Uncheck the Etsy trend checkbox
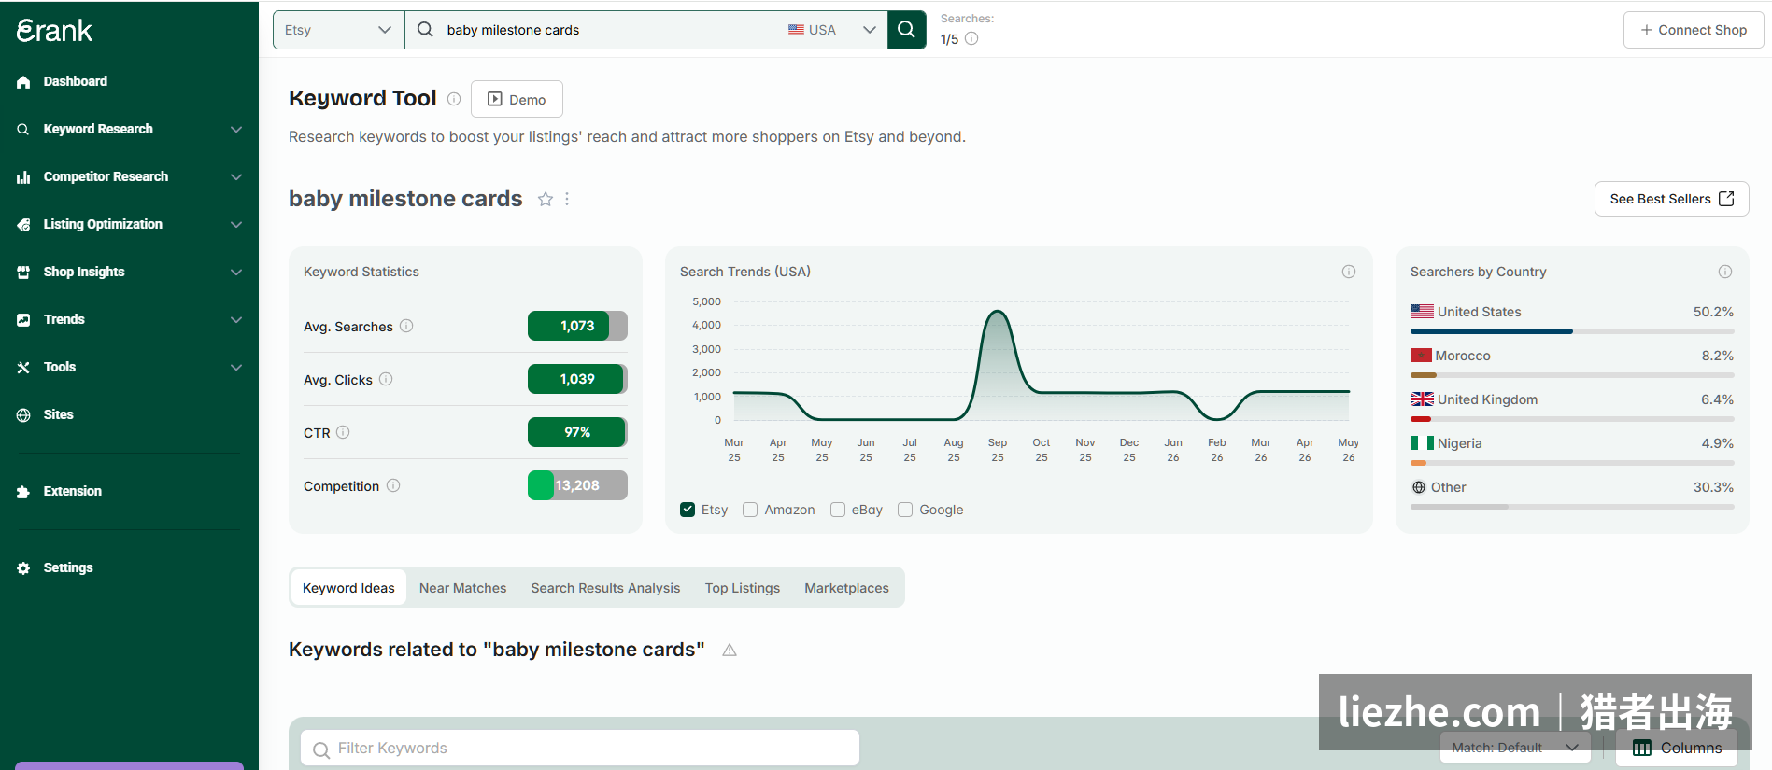1772x770 pixels. tap(688, 510)
